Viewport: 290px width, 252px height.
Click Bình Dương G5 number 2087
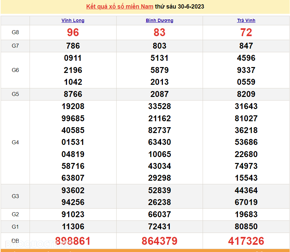159,94
